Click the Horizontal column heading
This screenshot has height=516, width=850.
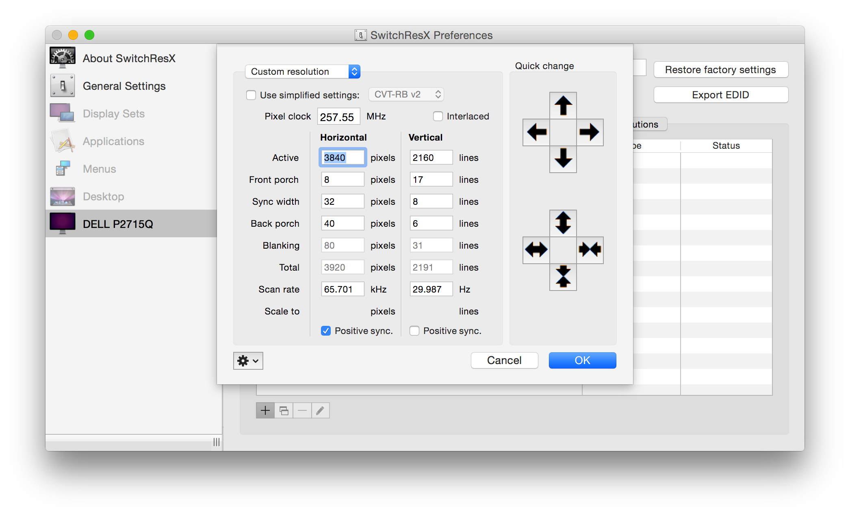tap(343, 137)
